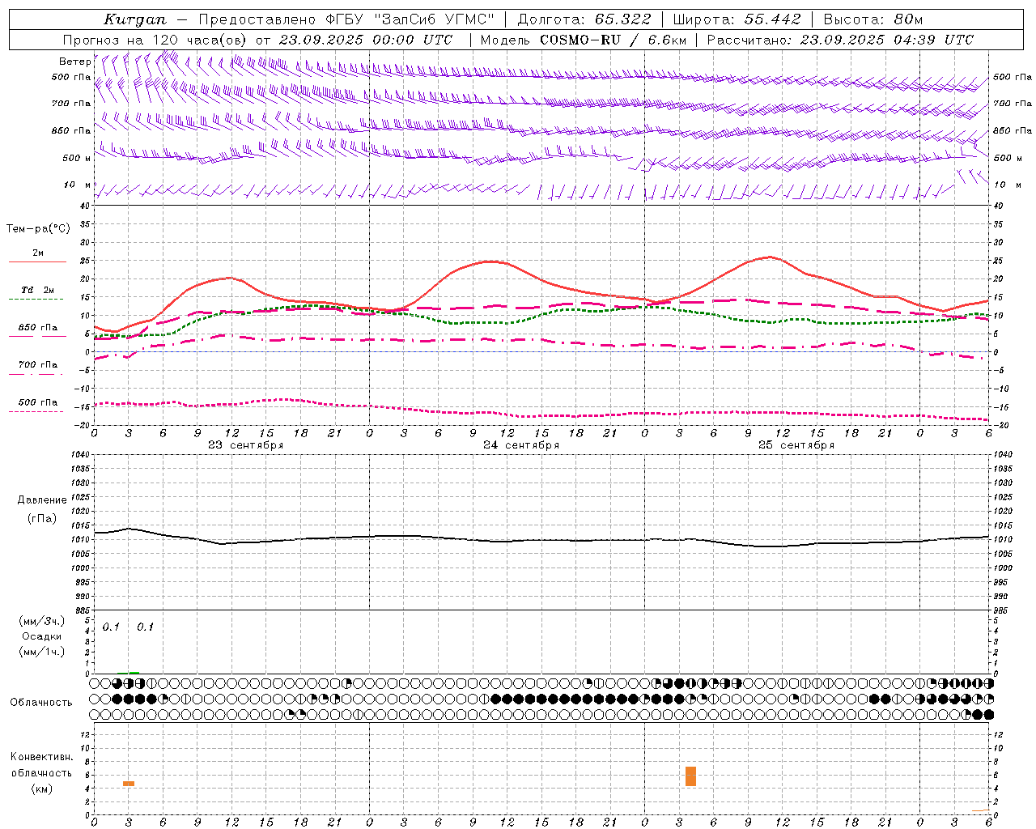
Task: Click the "Модель COSMO-RU / 6.6км" model label
Action: click(x=584, y=40)
